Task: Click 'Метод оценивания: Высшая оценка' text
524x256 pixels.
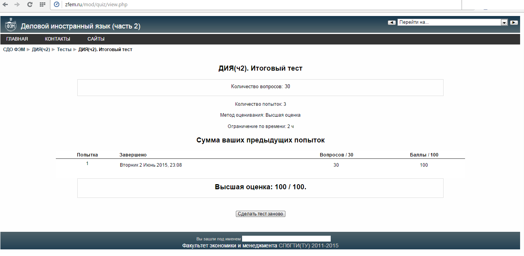Action: click(x=260, y=115)
